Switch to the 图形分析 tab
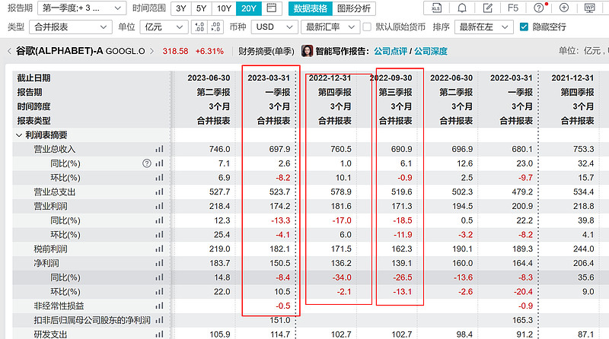 coord(354,8)
